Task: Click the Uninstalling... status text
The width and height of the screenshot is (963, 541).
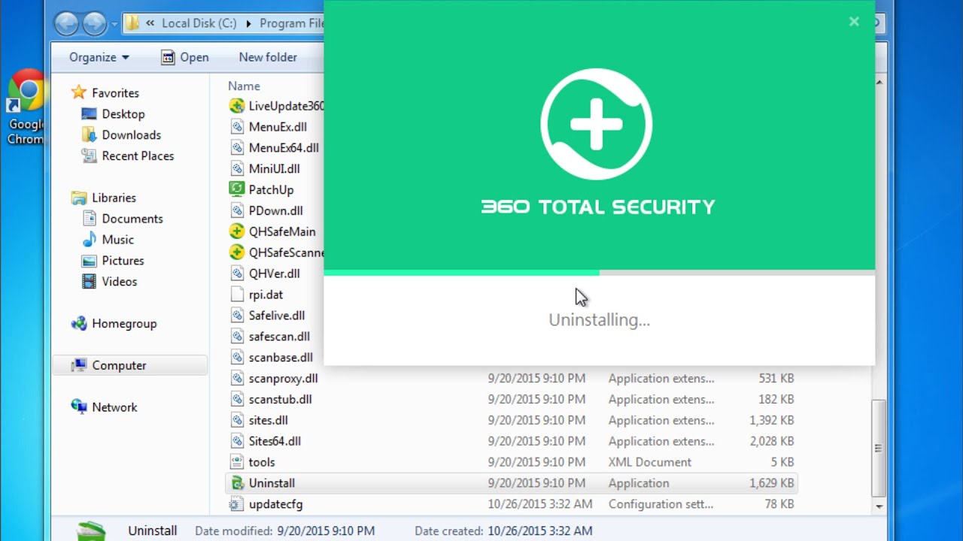Action: pos(599,320)
